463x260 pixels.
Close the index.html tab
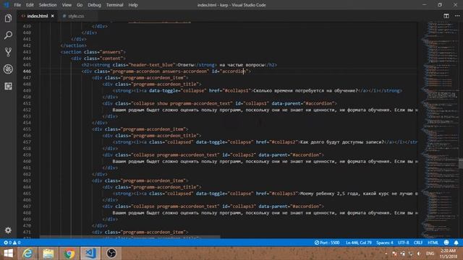53,16
